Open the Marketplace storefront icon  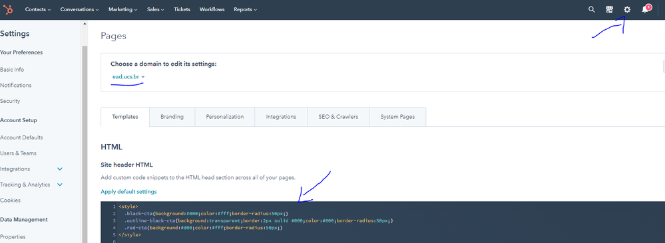[x=610, y=9]
